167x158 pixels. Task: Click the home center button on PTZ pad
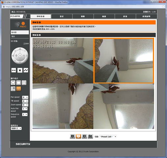(x=20, y=56)
